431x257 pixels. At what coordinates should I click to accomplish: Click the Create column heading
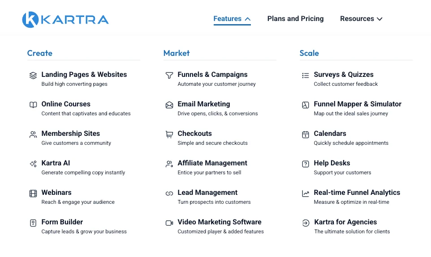click(39, 53)
